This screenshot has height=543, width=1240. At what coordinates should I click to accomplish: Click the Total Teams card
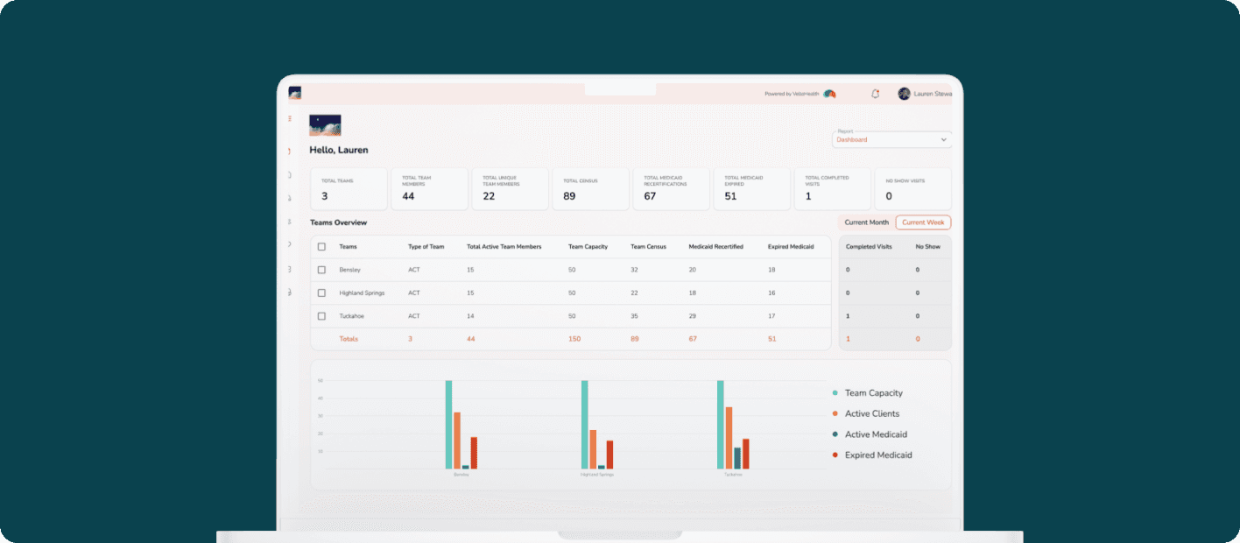[349, 188]
